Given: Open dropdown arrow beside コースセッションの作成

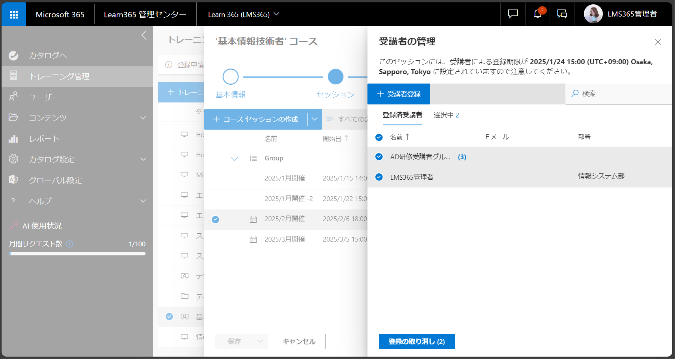Looking at the screenshot, I should 315,119.
